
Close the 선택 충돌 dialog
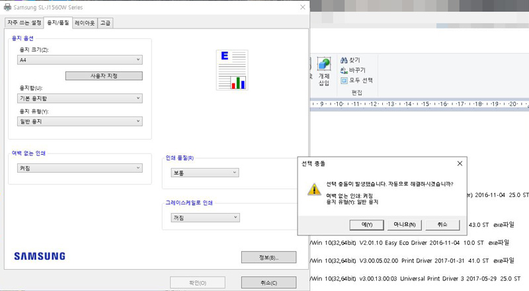point(460,163)
